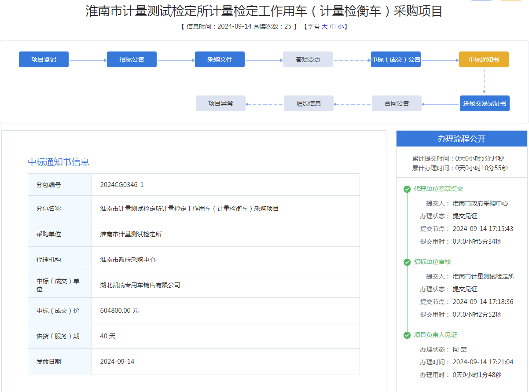Go to the 合同公告 step
The width and height of the screenshot is (529, 392).
397,103
